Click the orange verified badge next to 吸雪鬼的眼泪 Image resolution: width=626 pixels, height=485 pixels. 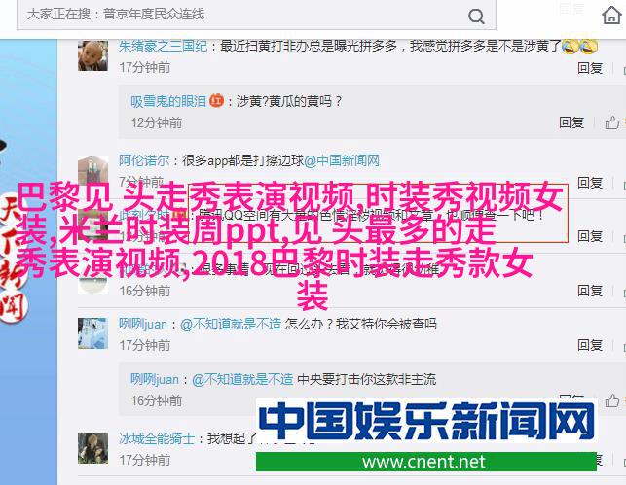(217, 100)
